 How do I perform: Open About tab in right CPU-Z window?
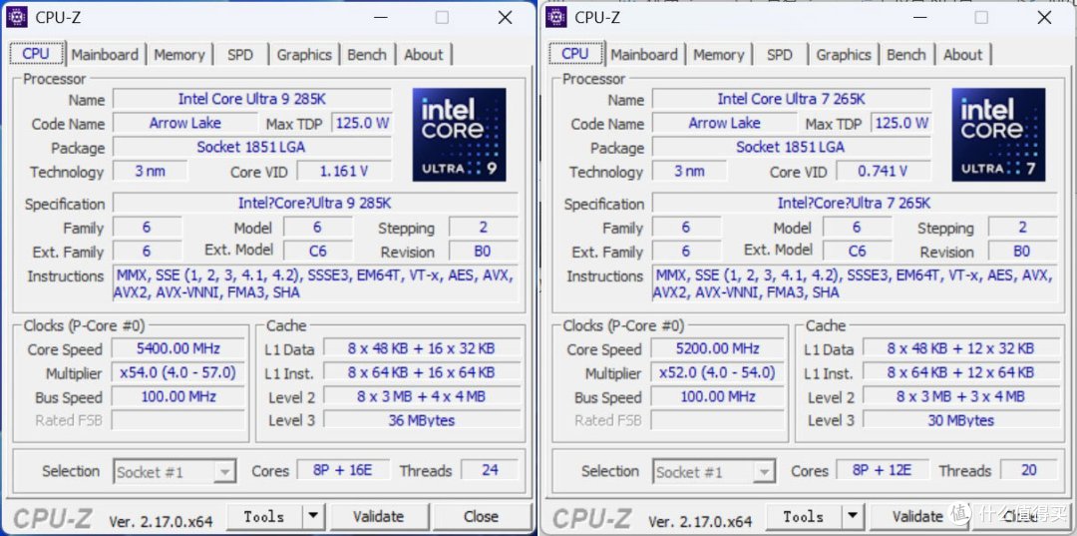[963, 55]
